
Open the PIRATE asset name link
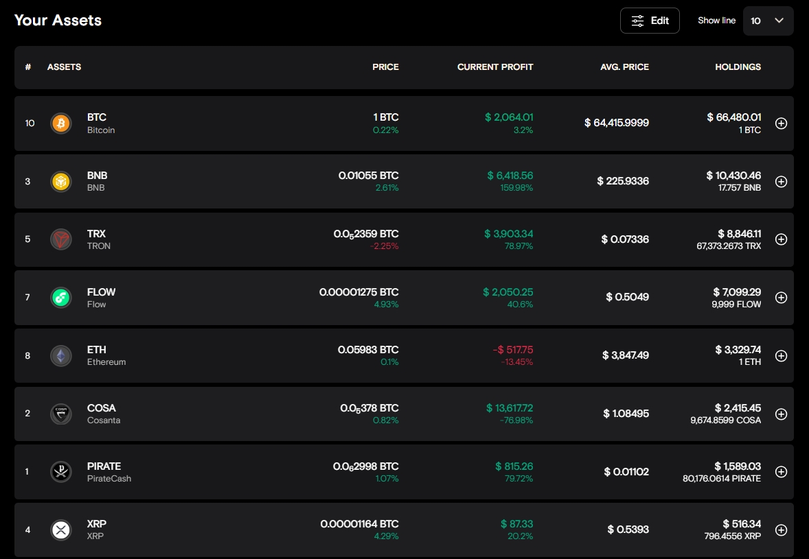104,466
